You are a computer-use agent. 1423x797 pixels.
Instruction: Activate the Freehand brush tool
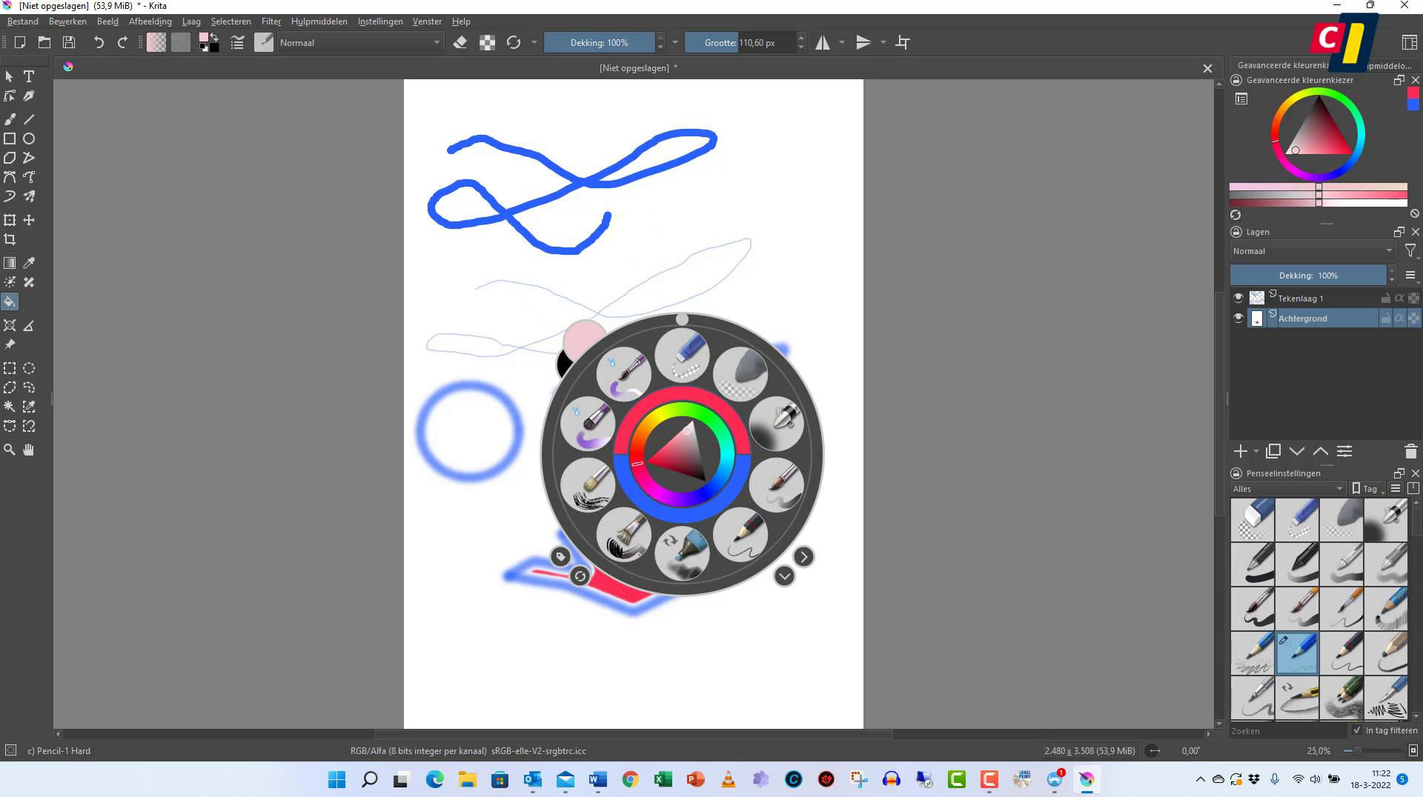tap(10, 119)
